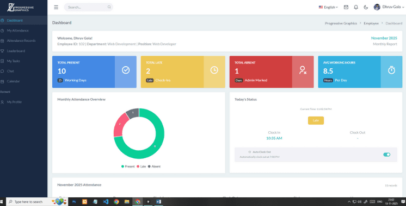Open the notifications bell icon
Viewport: 406px width, 206px height.
[x=356, y=7]
